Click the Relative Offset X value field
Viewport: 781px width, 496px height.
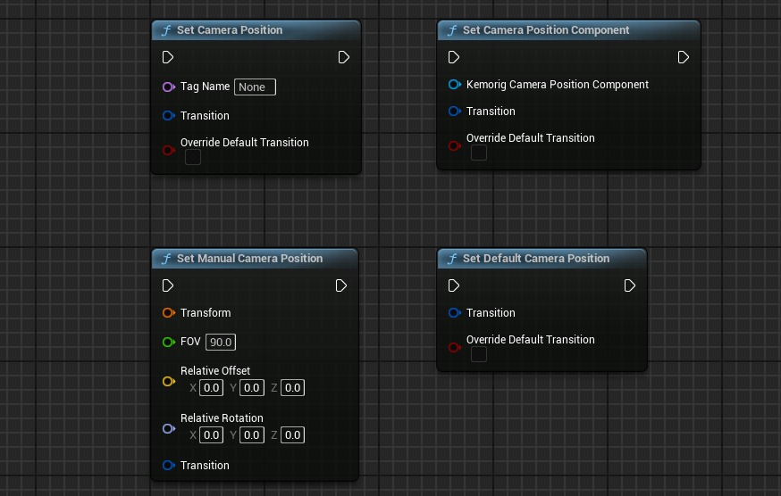click(x=211, y=388)
